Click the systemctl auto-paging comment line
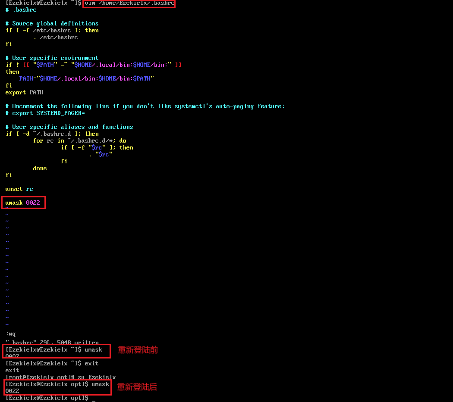The width and height of the screenshot is (453, 402). (145, 106)
